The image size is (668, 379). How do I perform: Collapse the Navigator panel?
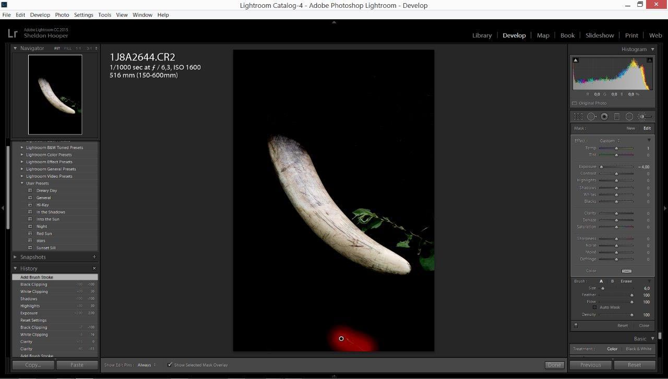pyautogui.click(x=15, y=48)
